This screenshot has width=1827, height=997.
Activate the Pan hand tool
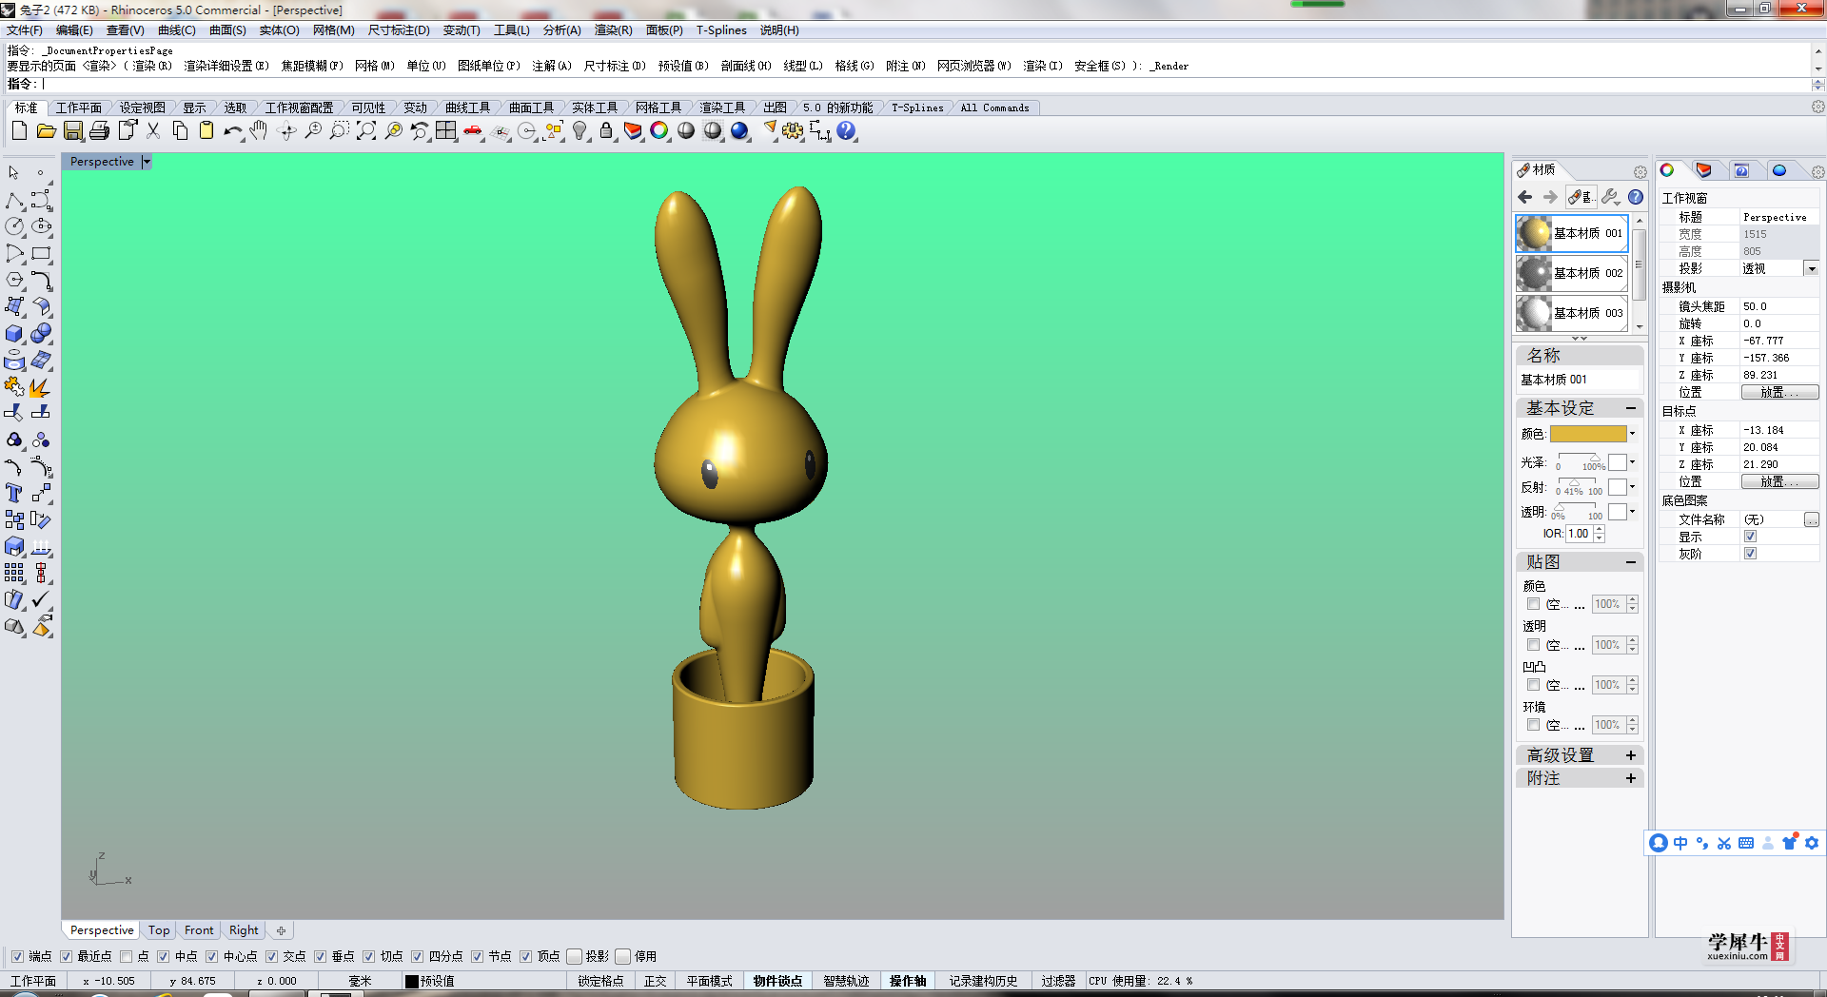click(x=260, y=131)
